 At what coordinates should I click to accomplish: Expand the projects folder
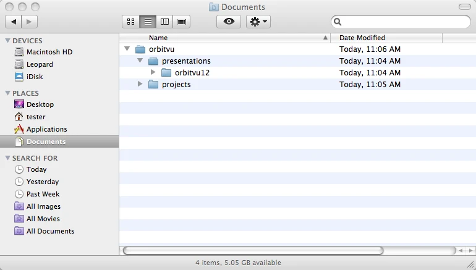(140, 84)
